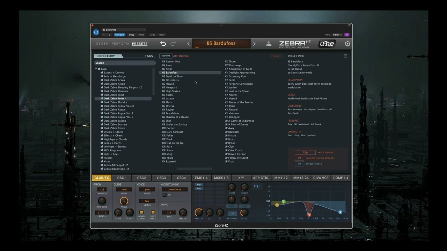The image size is (447, 251).
Task: Select the ARP CTRL tab
Action: [261, 178]
